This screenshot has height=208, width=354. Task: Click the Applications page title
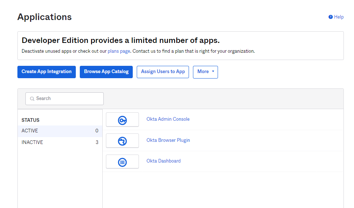coord(45,17)
